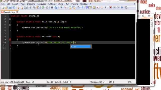Image resolution: width=161 pixels, height=90 pixels.
Task: Open the Run menu
Action: point(67,4)
